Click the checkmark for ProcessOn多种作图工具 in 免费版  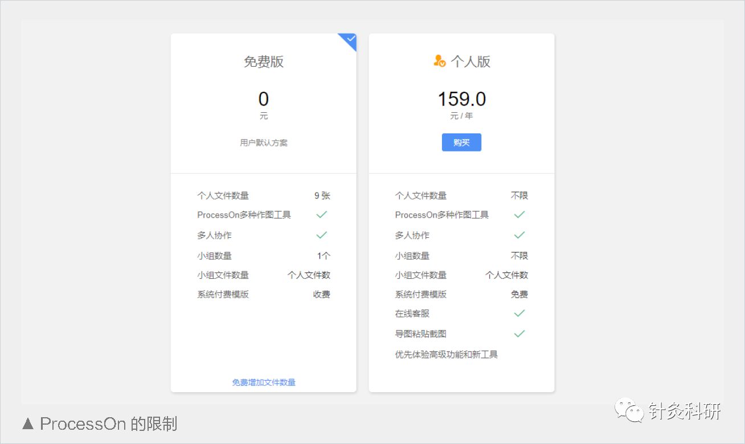click(322, 214)
